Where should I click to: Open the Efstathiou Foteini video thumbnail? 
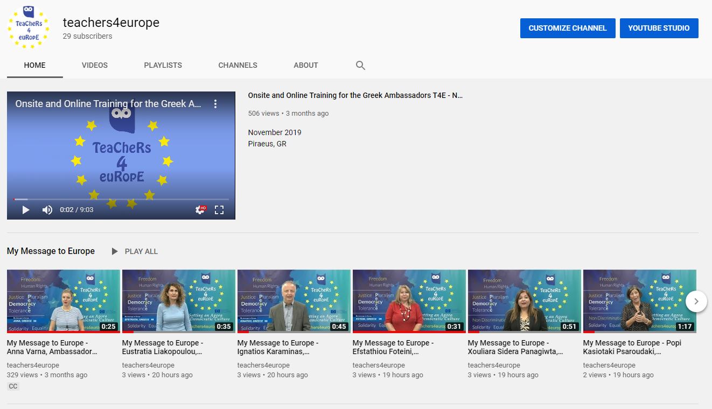409,301
